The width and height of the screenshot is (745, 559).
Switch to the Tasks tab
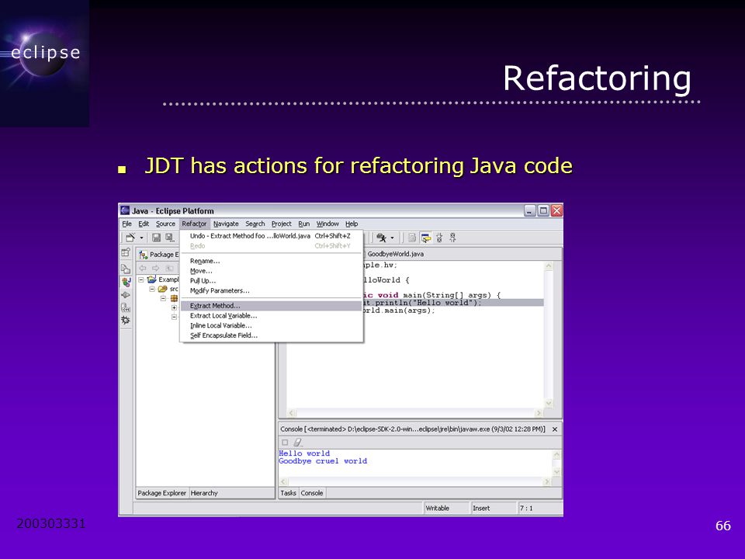pyautogui.click(x=288, y=493)
